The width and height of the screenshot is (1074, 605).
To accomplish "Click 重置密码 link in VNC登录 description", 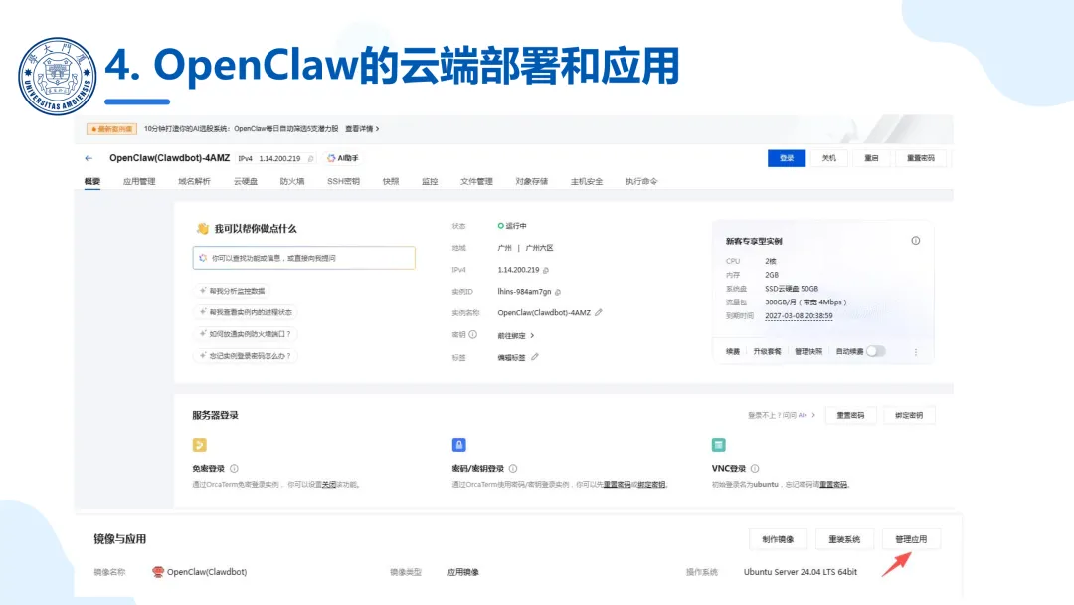I will click(833, 485).
